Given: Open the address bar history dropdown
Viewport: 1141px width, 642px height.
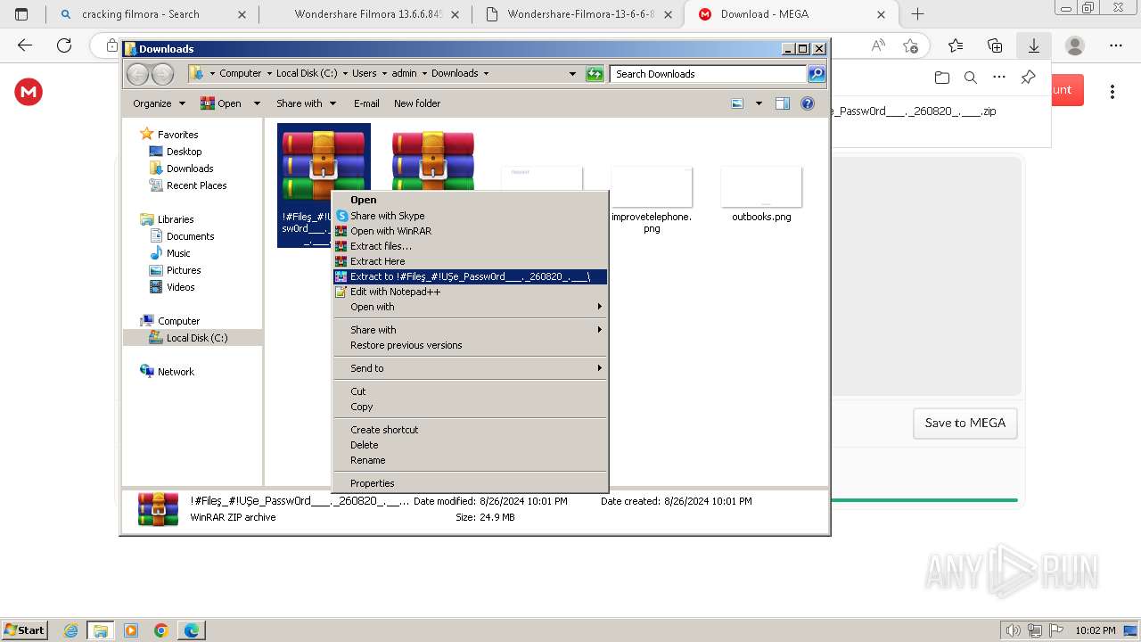Looking at the screenshot, I should (x=572, y=74).
